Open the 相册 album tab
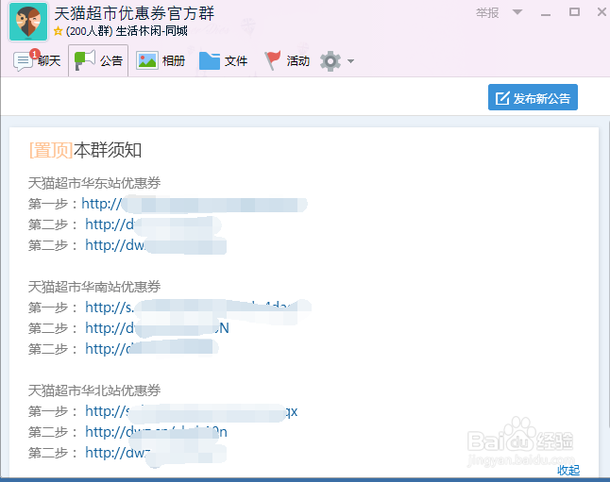Viewport: 610px width, 482px height. point(161,60)
